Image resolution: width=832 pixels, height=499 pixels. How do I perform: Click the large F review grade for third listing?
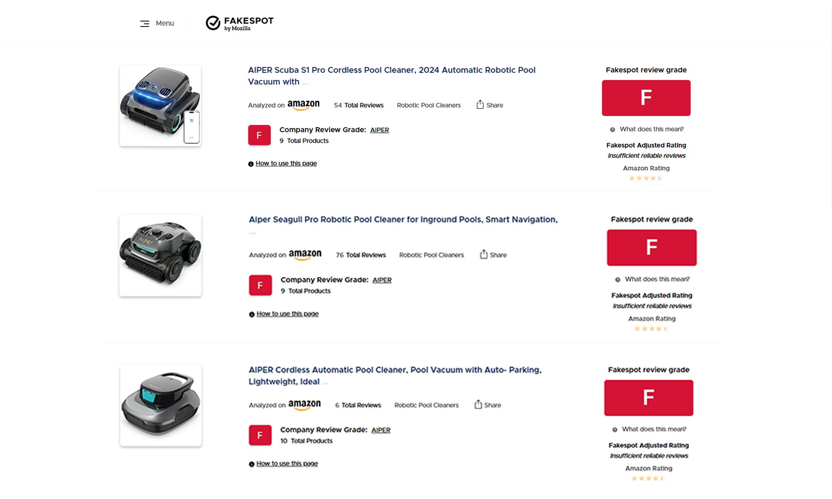coord(649,398)
